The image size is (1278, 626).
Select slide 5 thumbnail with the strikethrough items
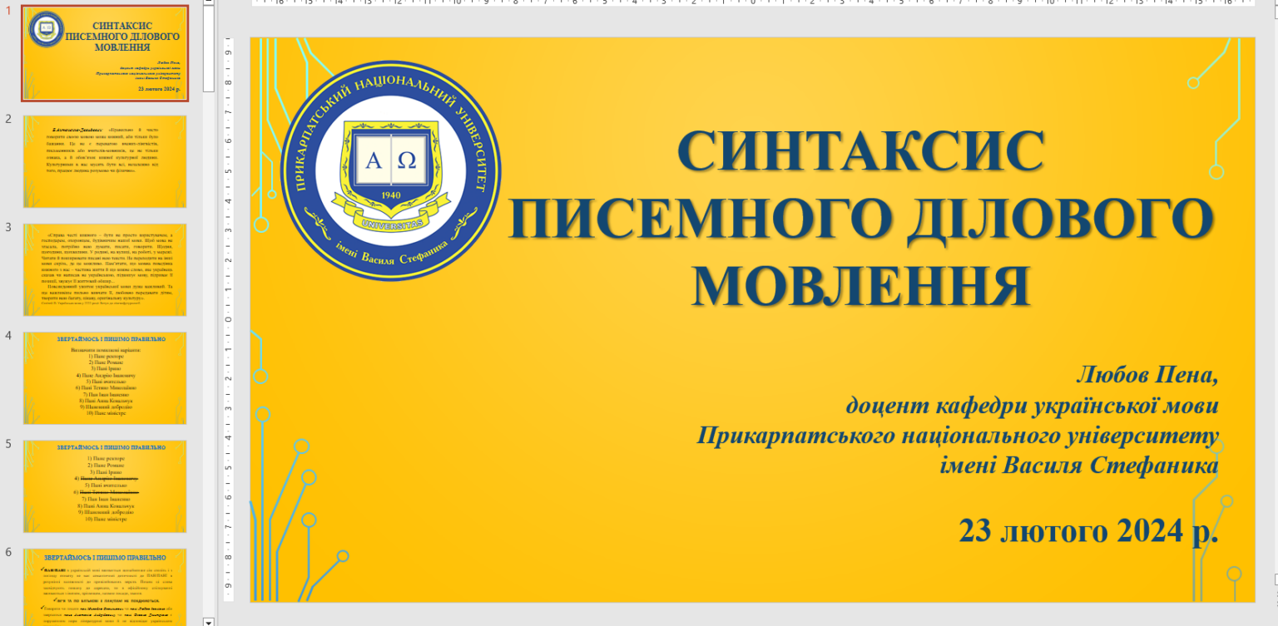[105, 486]
